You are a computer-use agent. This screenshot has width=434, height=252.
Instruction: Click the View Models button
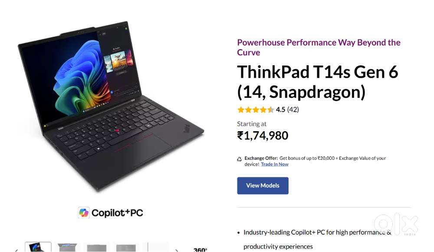point(263,186)
